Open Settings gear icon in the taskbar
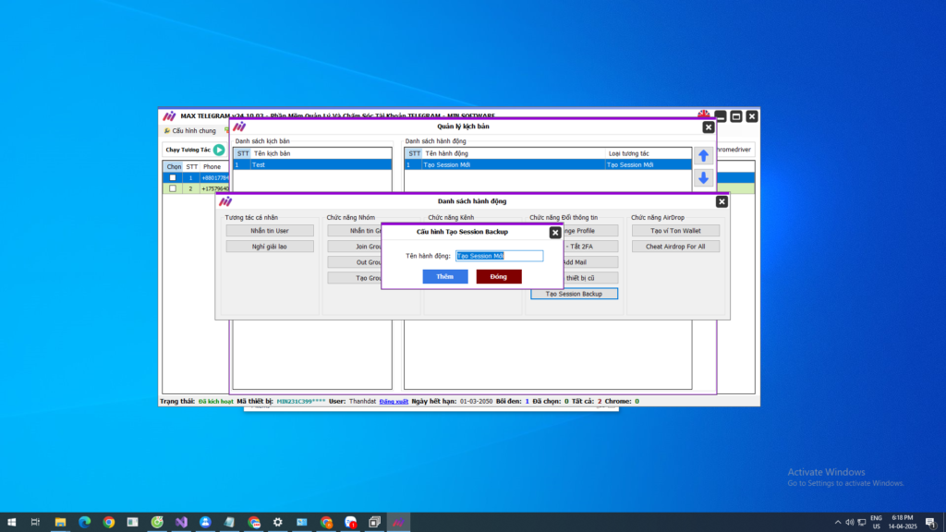 coord(278,522)
